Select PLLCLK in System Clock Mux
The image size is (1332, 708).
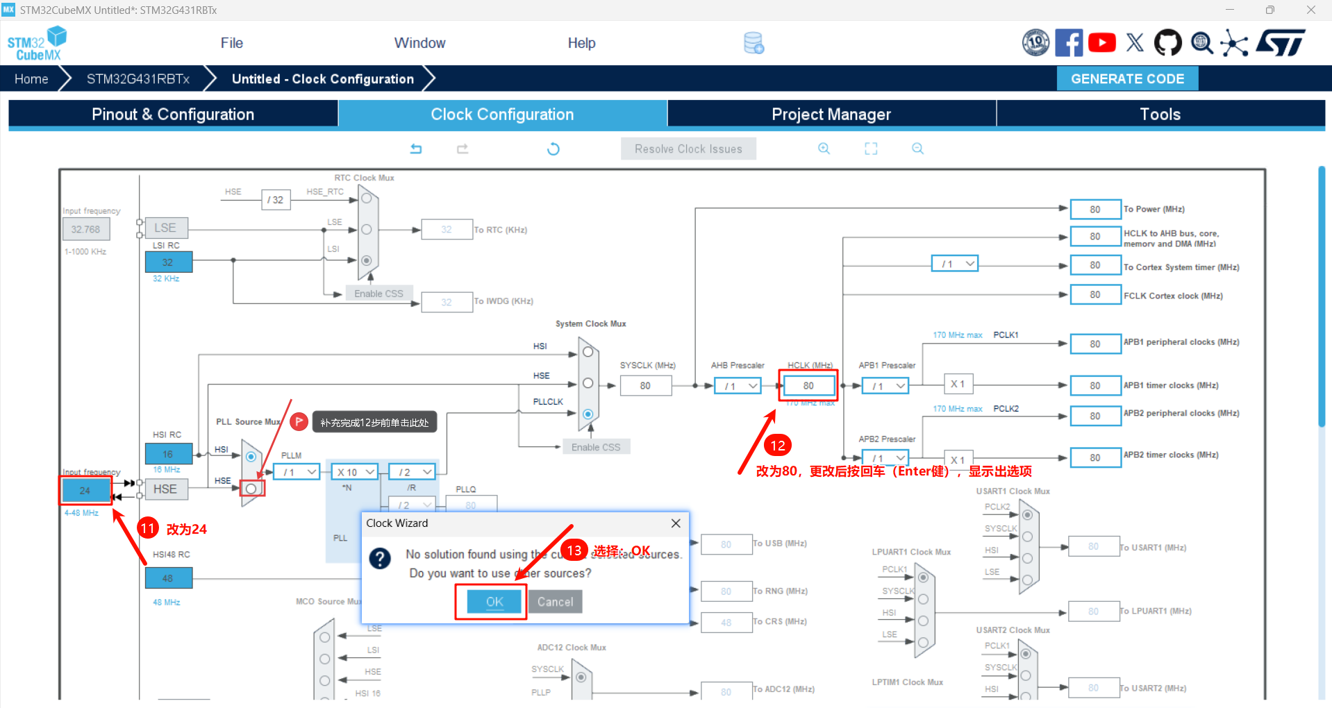pos(588,414)
